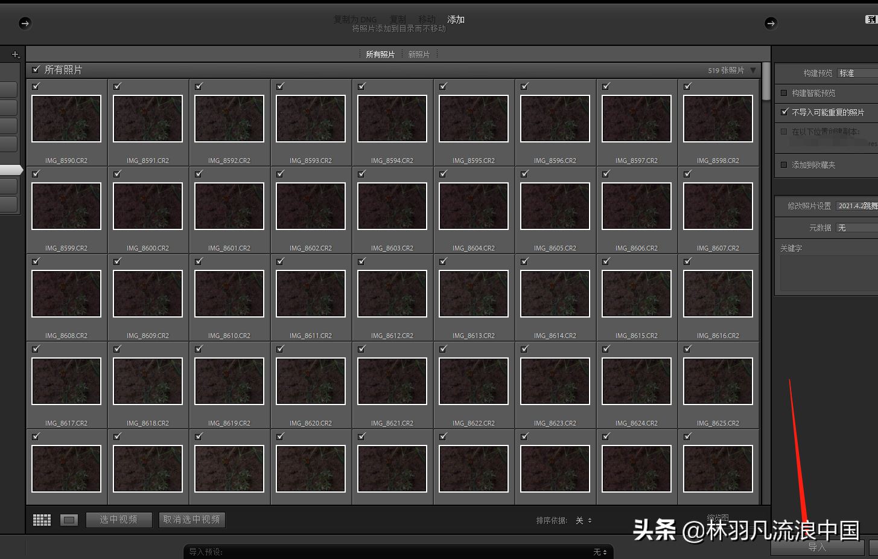Uncheck the checkbox on IMG_8590.CR2
This screenshot has width=878, height=559.
tap(36, 86)
